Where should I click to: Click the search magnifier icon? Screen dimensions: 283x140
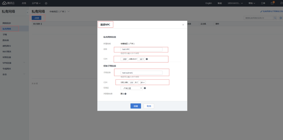tap(275, 18)
